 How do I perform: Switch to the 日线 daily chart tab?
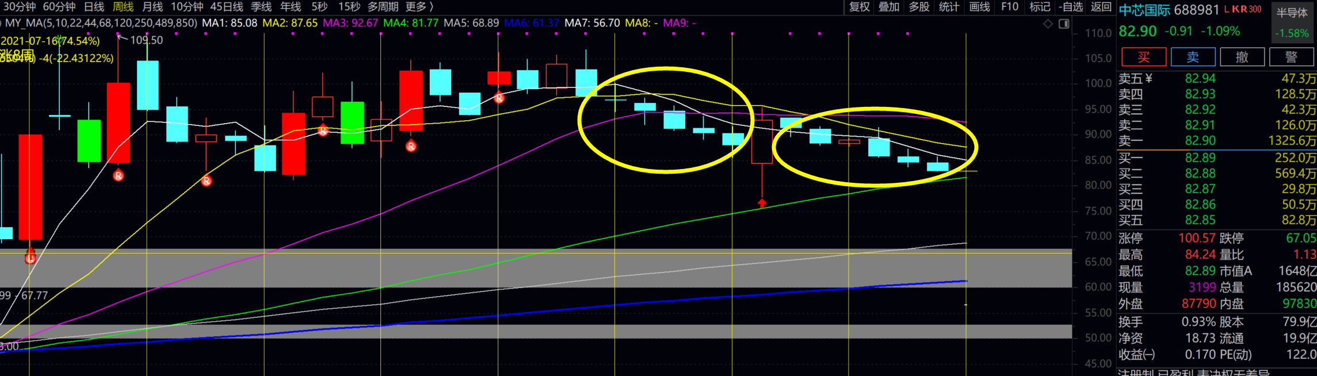94,7
